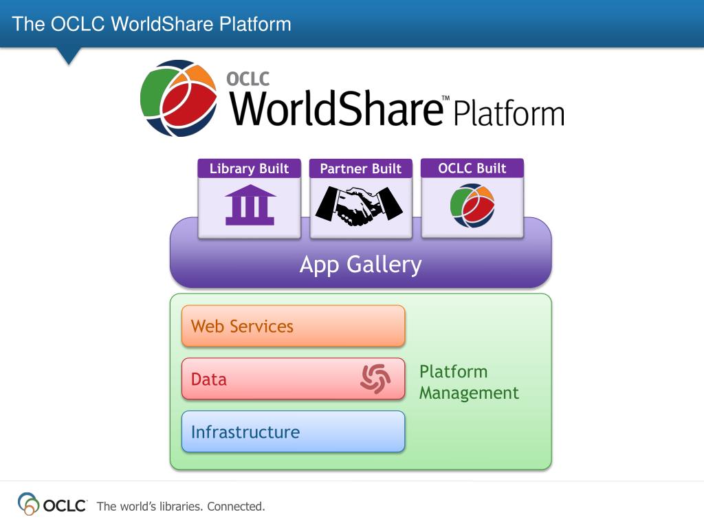Image resolution: width=704 pixels, height=528 pixels.
Task: Click the 'OCLC' footer wordmark
Action: point(65,505)
